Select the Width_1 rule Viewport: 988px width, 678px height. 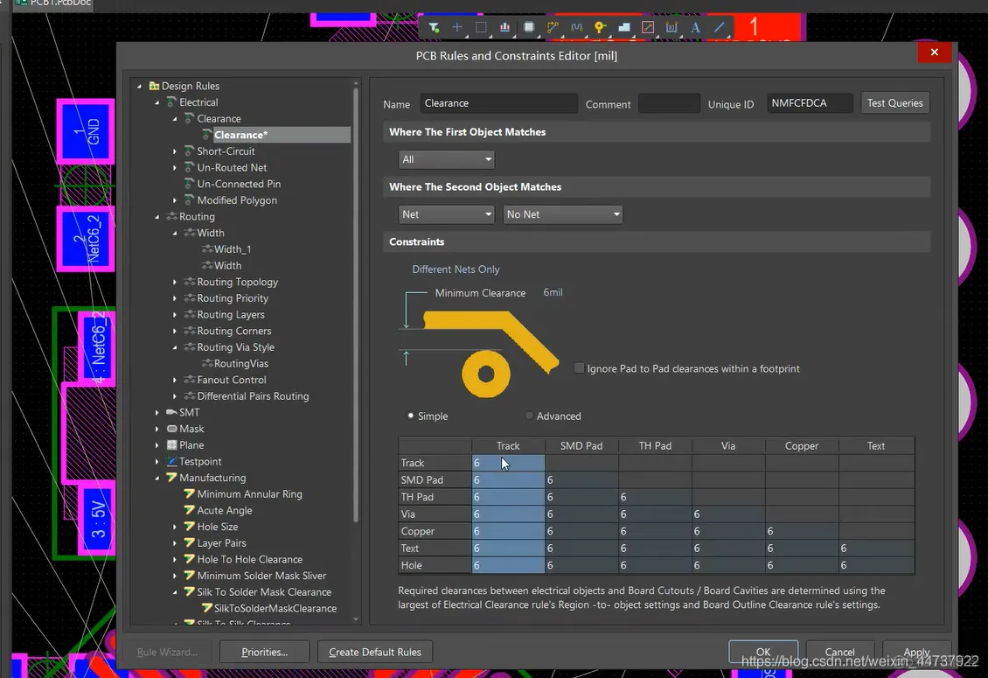click(x=233, y=249)
